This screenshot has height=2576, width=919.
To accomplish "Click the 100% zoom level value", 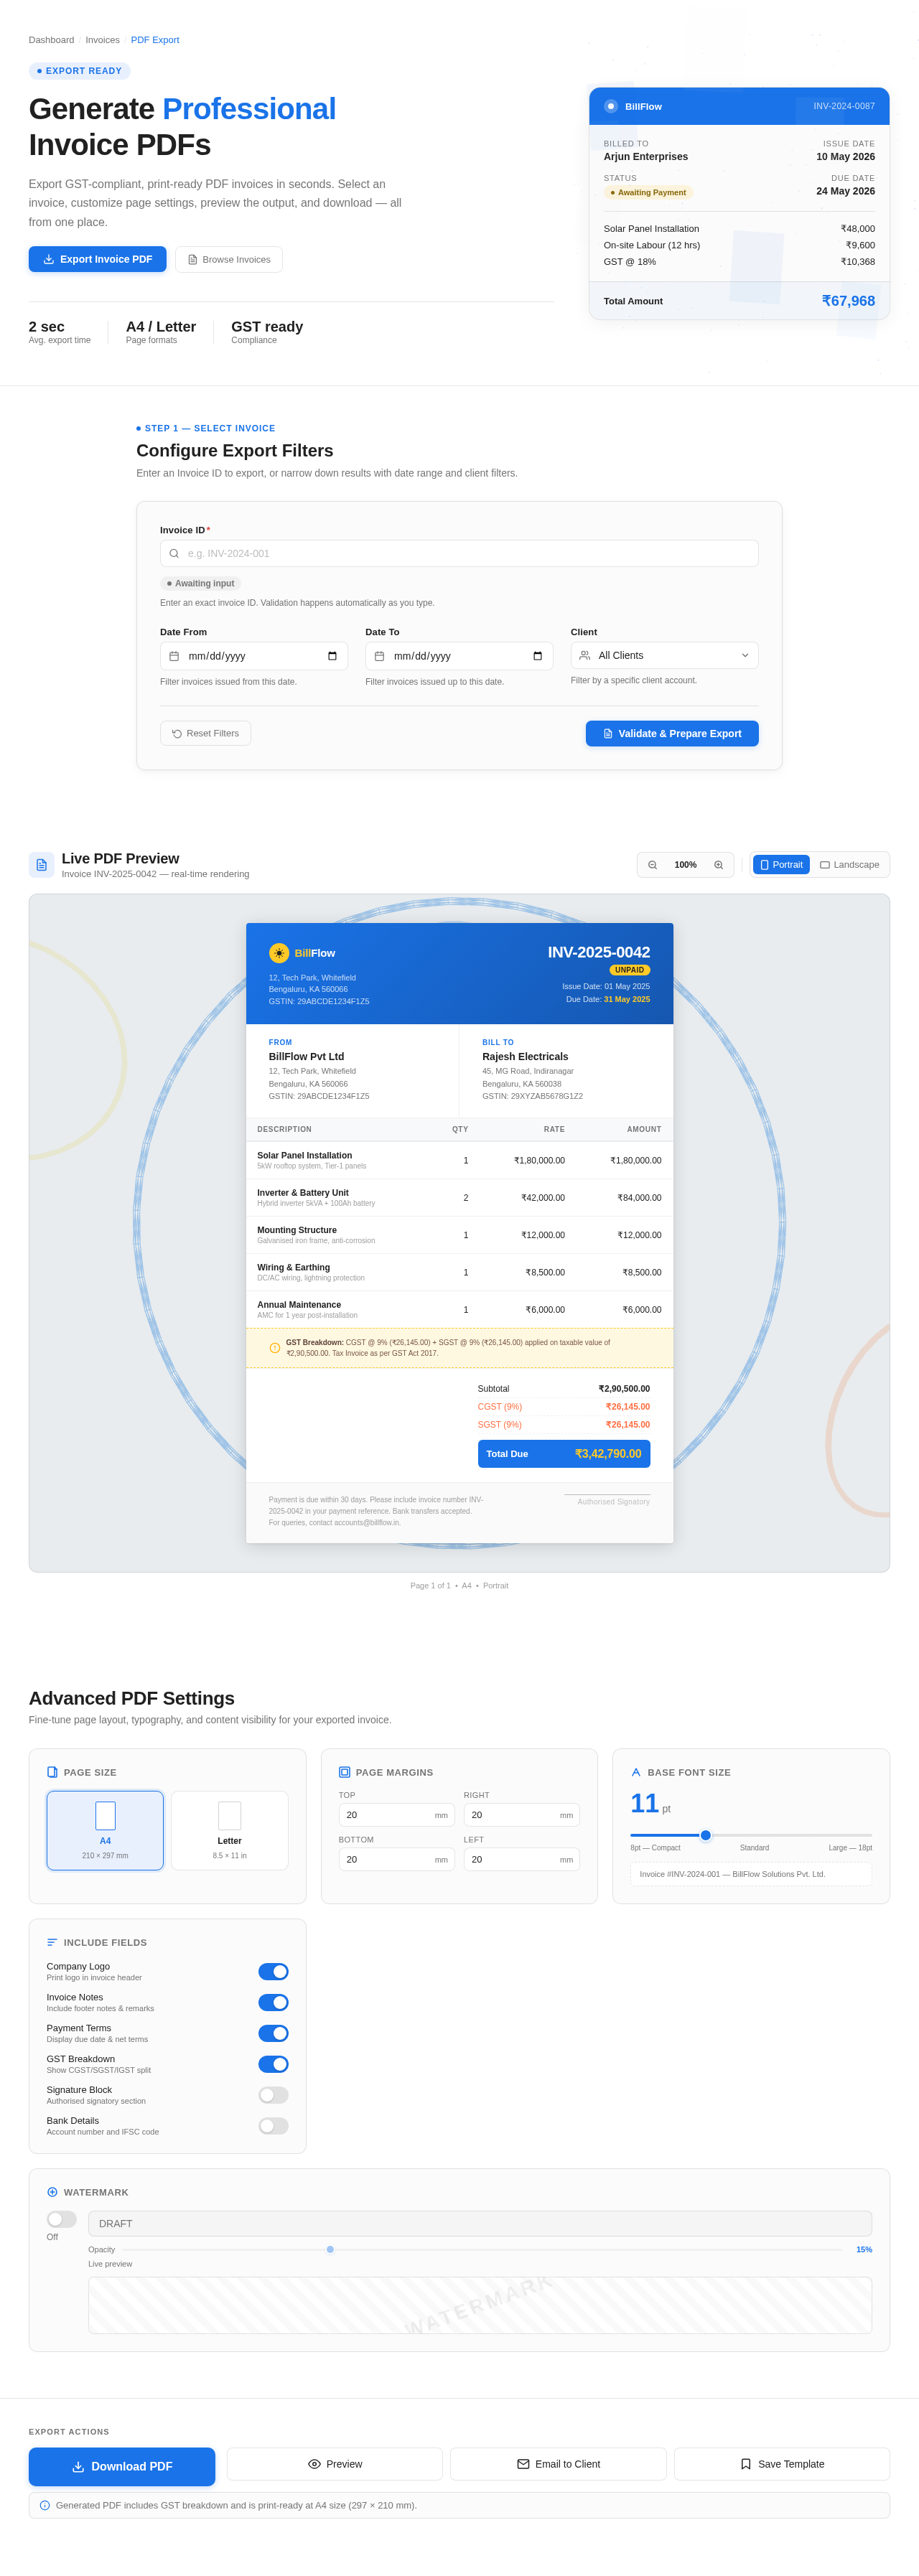I will (685, 865).
